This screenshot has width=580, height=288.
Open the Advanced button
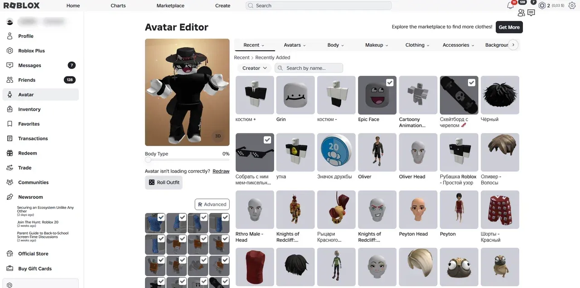212,204
